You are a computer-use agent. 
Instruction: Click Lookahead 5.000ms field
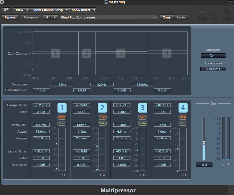(x=213, y=69)
